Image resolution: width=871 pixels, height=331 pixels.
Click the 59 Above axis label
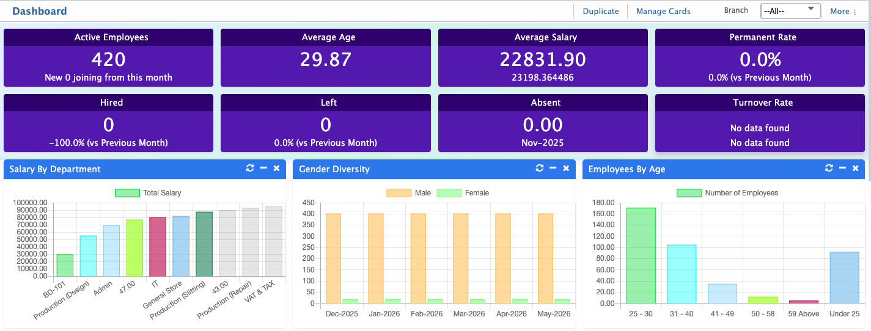pyautogui.click(x=804, y=313)
